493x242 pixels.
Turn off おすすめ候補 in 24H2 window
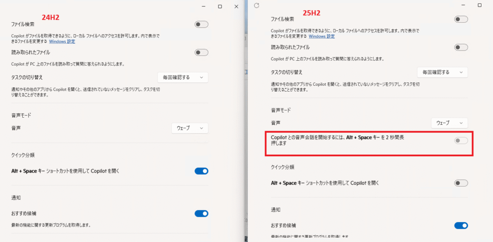(x=201, y=214)
